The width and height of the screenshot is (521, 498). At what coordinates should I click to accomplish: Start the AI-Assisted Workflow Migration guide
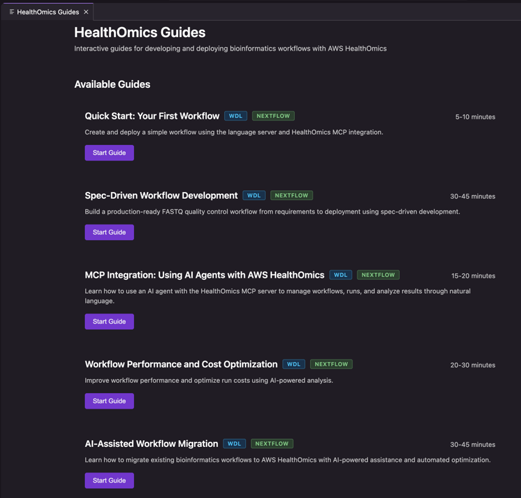pos(109,480)
